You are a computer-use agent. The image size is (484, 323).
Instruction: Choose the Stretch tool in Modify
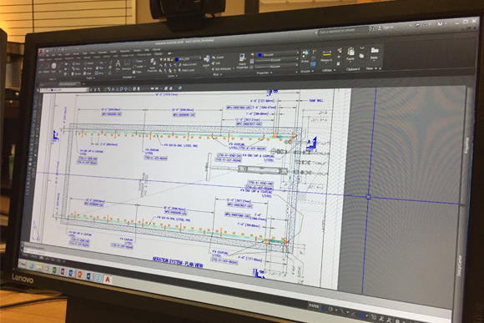(x=76, y=73)
